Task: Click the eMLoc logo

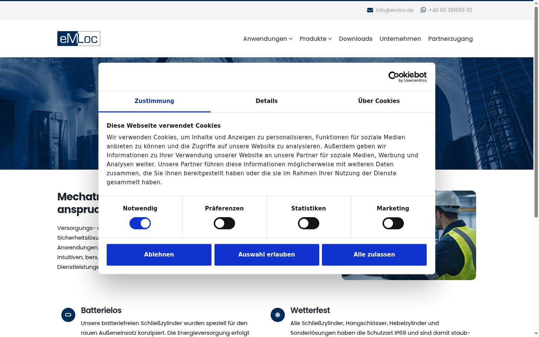Action: click(79, 39)
